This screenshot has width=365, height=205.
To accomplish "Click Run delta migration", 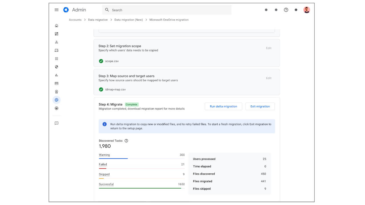I will tap(223, 106).
